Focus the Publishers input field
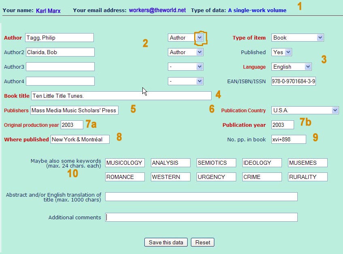This screenshot has height=254, width=343. pyautogui.click(x=74, y=110)
